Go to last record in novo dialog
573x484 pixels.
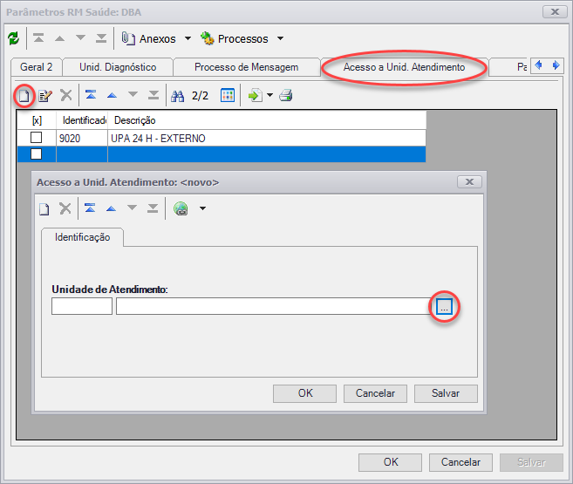[153, 208]
